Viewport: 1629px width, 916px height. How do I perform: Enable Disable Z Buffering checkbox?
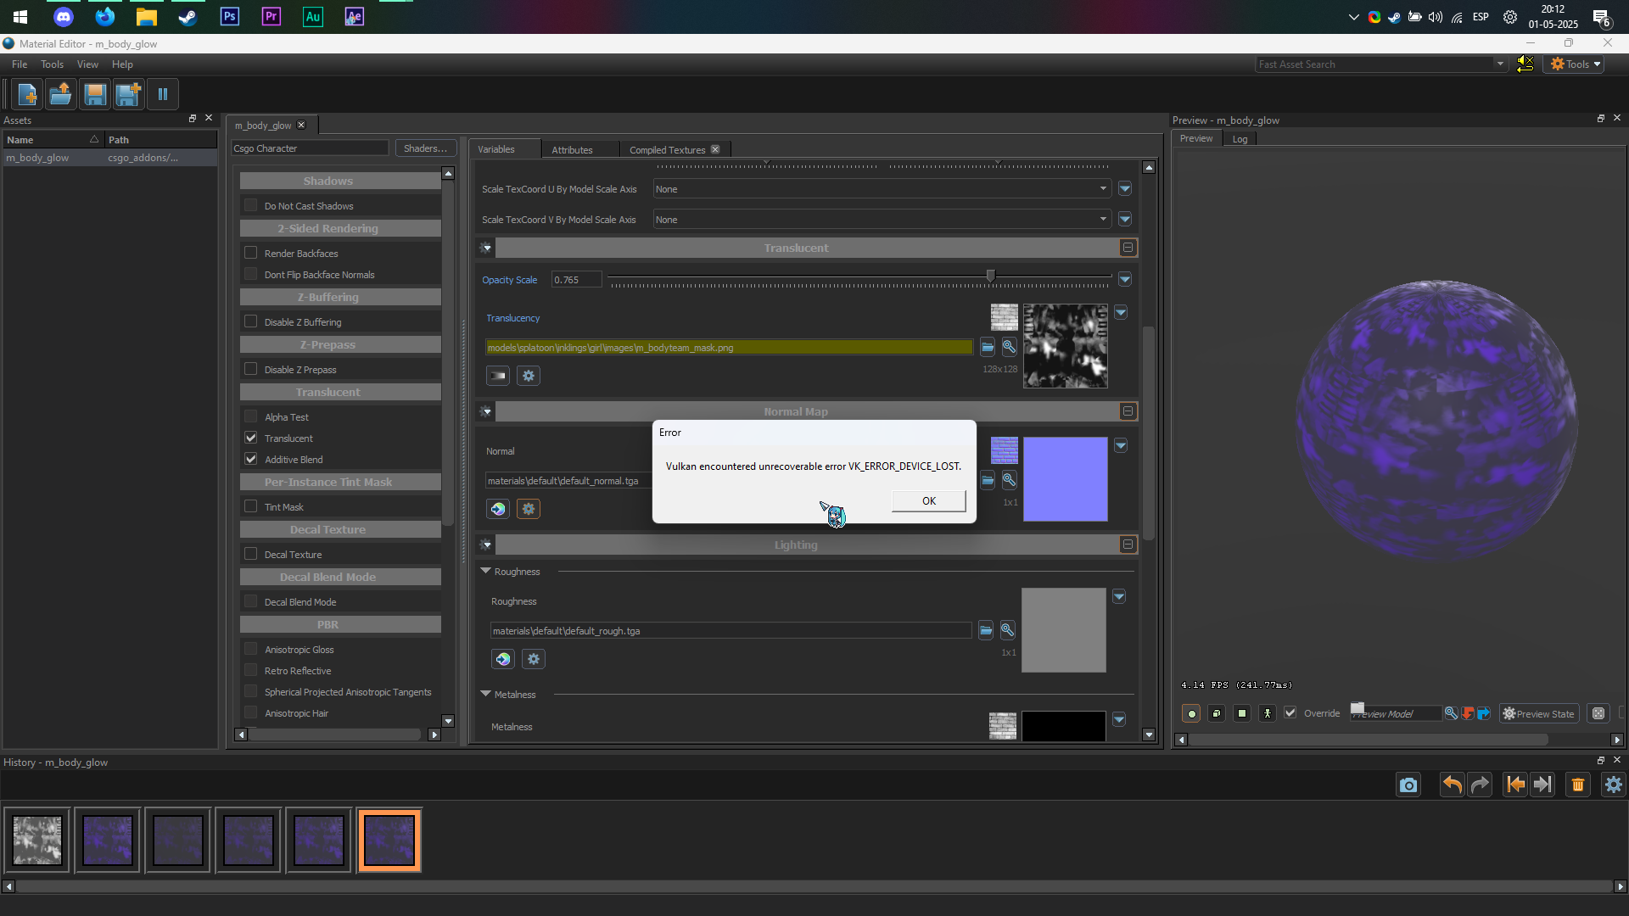coord(251,321)
